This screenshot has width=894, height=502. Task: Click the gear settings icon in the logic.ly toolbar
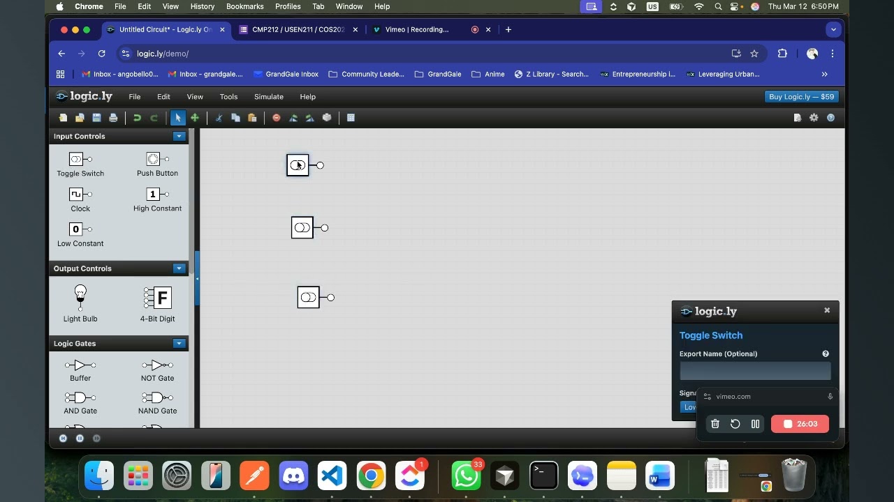pos(814,118)
